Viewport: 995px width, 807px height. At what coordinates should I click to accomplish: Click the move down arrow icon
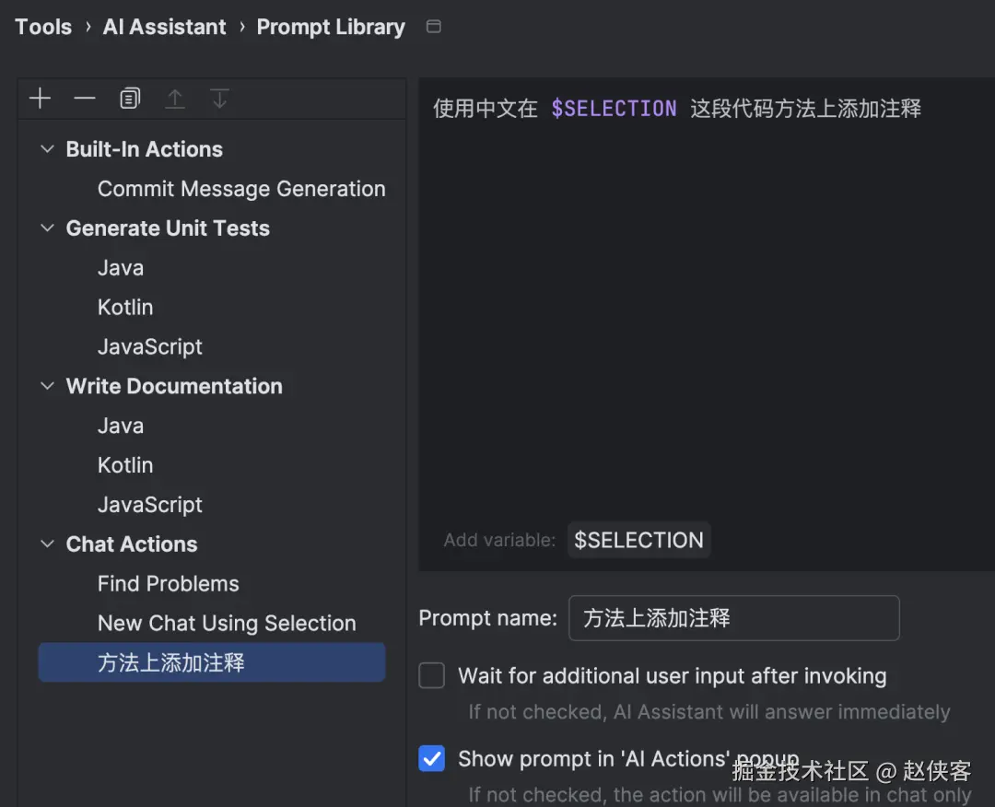[x=219, y=99]
